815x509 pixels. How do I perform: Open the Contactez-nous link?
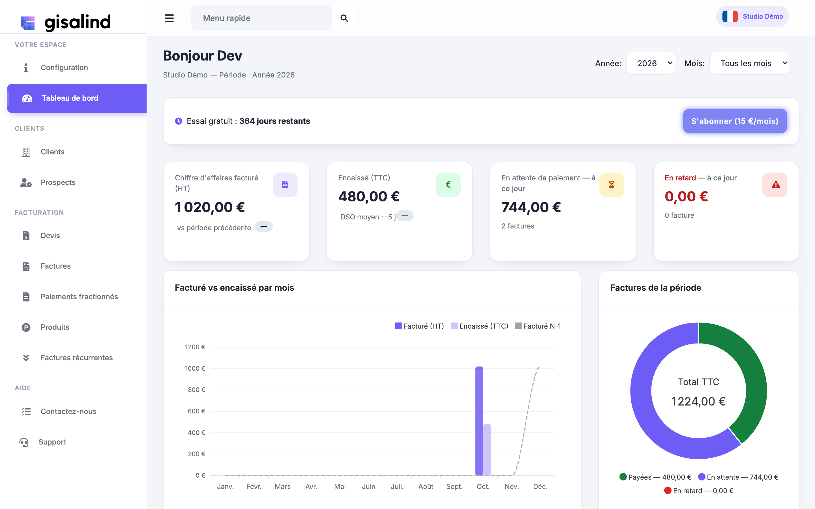pos(77,411)
